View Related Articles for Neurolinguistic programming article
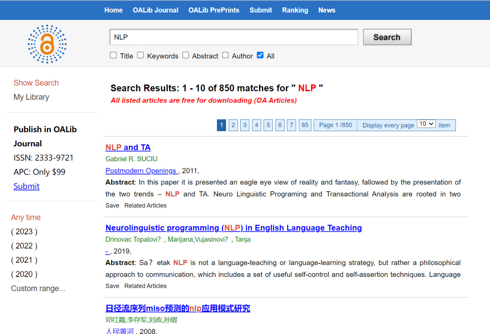490x334 pixels. [146, 286]
